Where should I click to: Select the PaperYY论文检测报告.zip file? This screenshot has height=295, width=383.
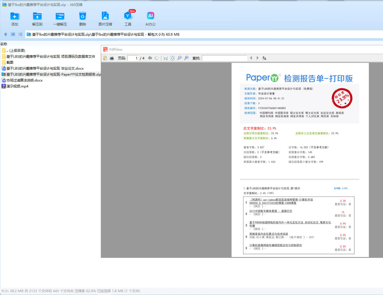pyautogui.click(x=51, y=74)
